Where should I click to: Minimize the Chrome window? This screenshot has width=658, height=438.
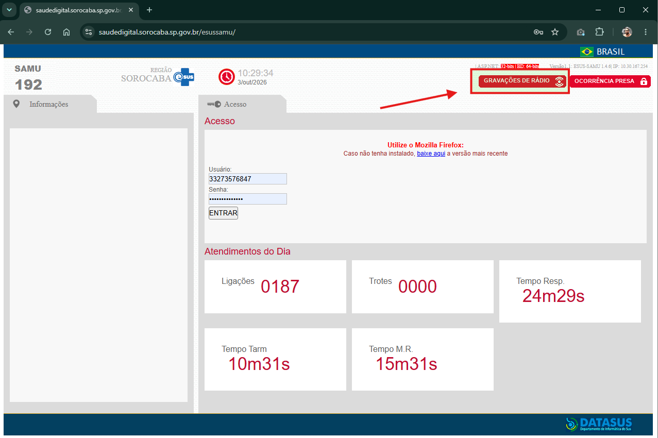tap(598, 10)
